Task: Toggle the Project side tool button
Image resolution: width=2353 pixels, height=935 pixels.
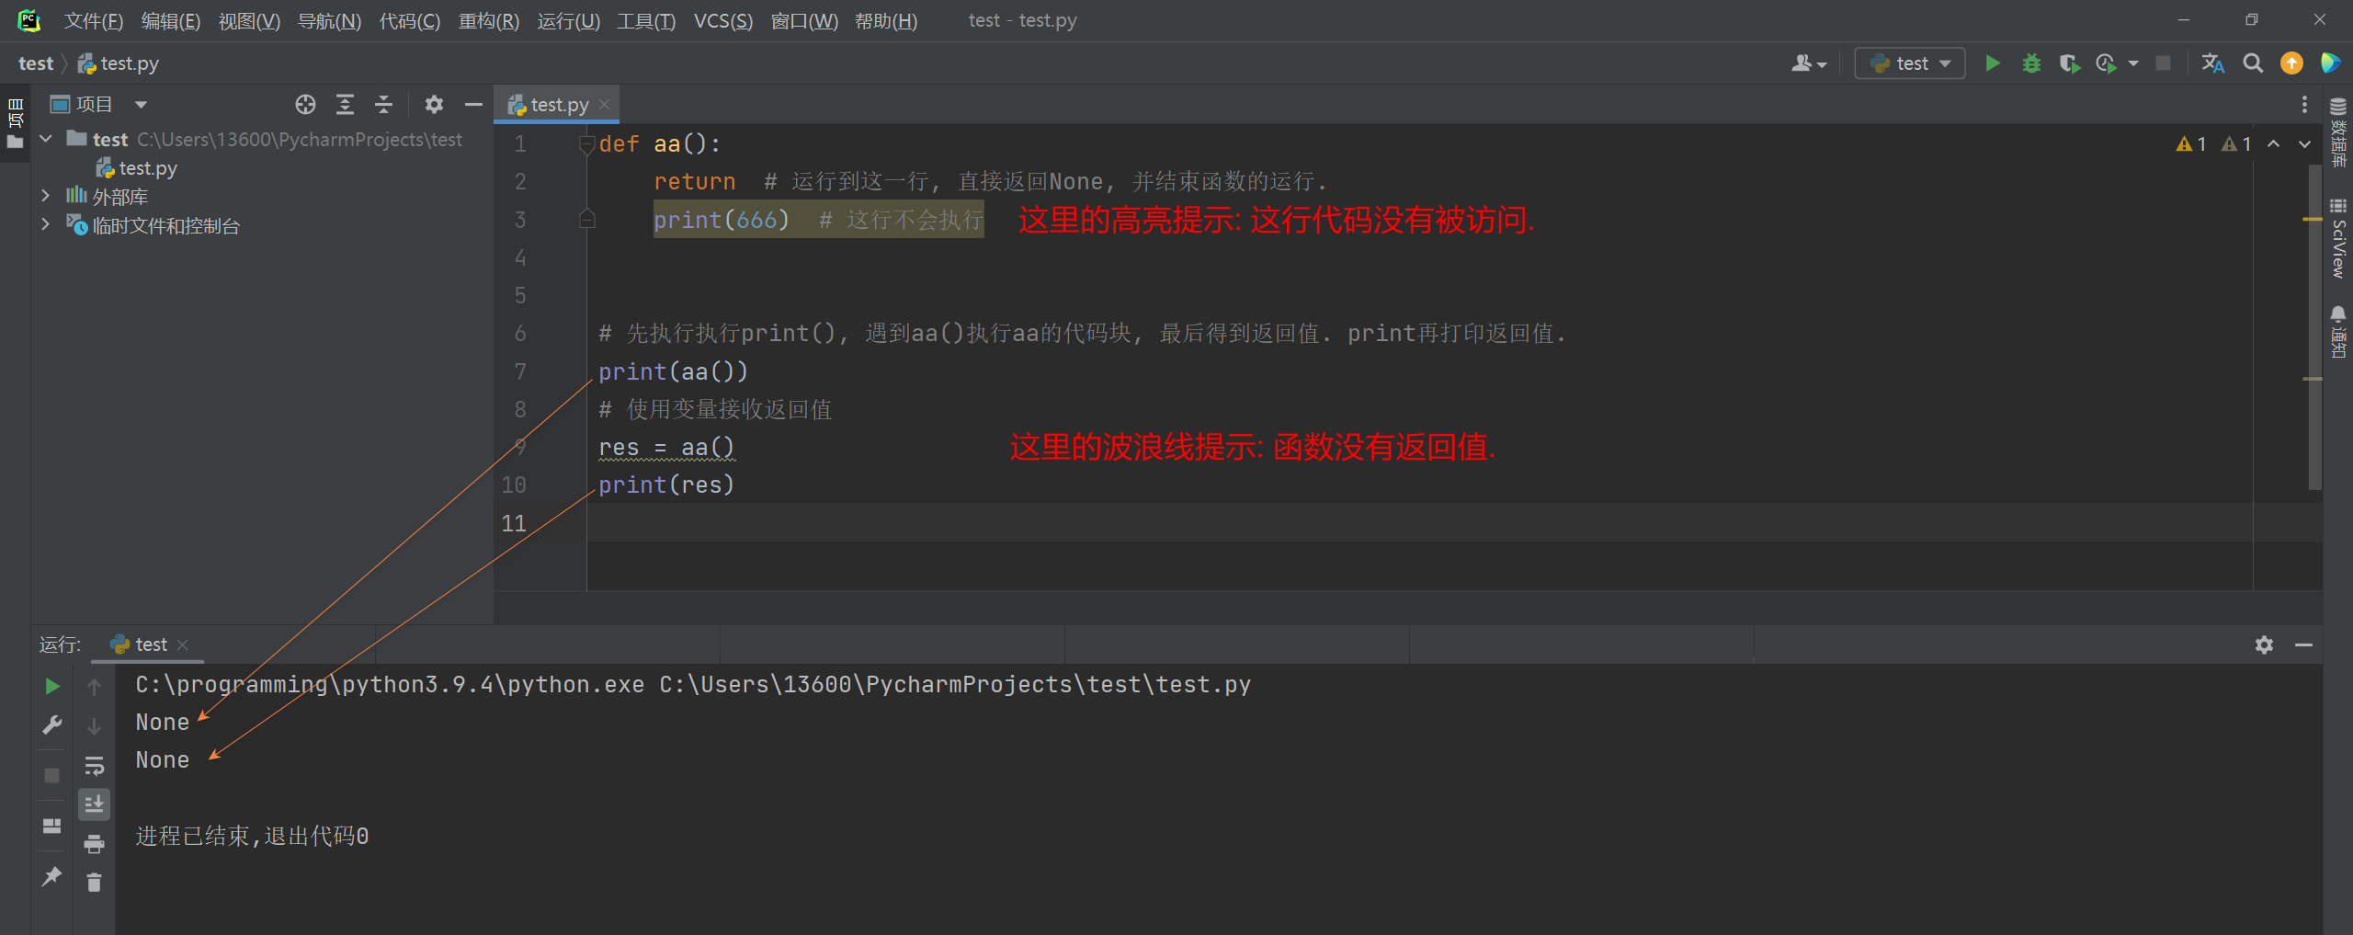Action: click(15, 123)
